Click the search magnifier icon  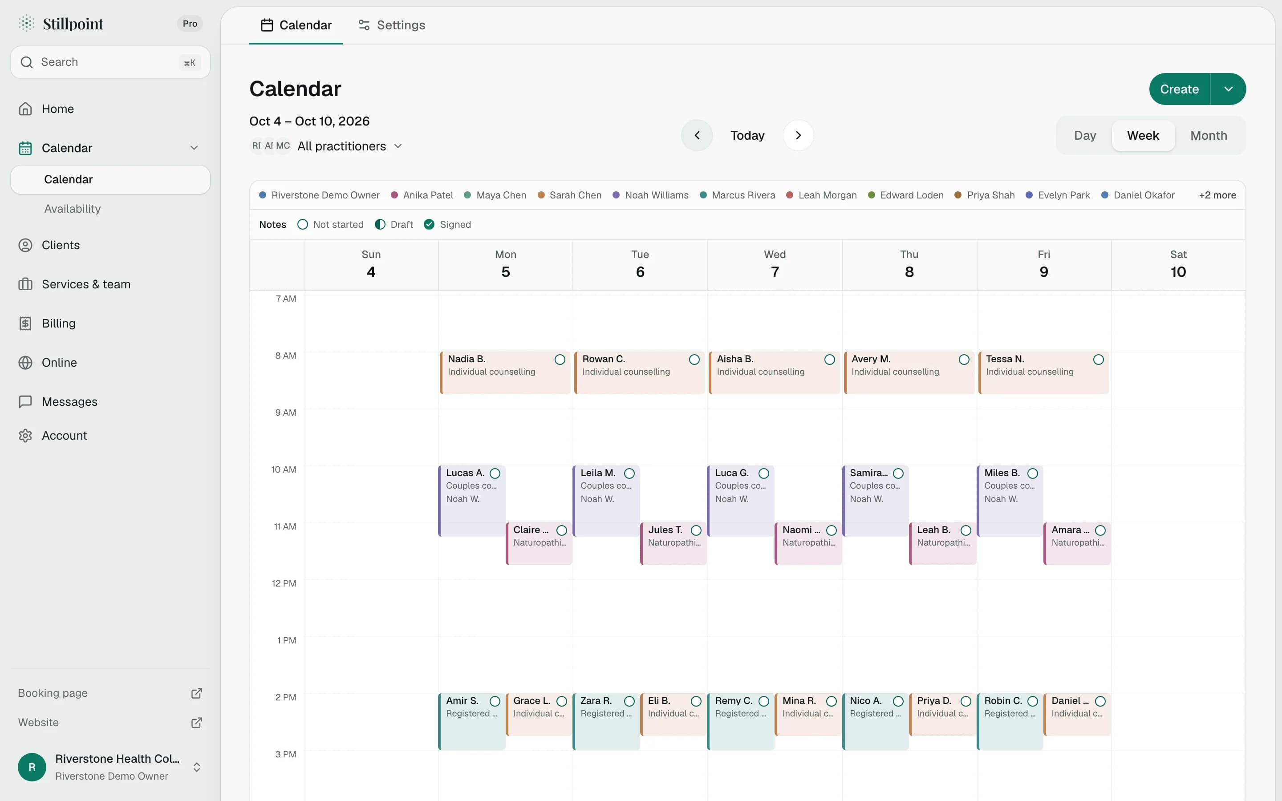tap(27, 62)
